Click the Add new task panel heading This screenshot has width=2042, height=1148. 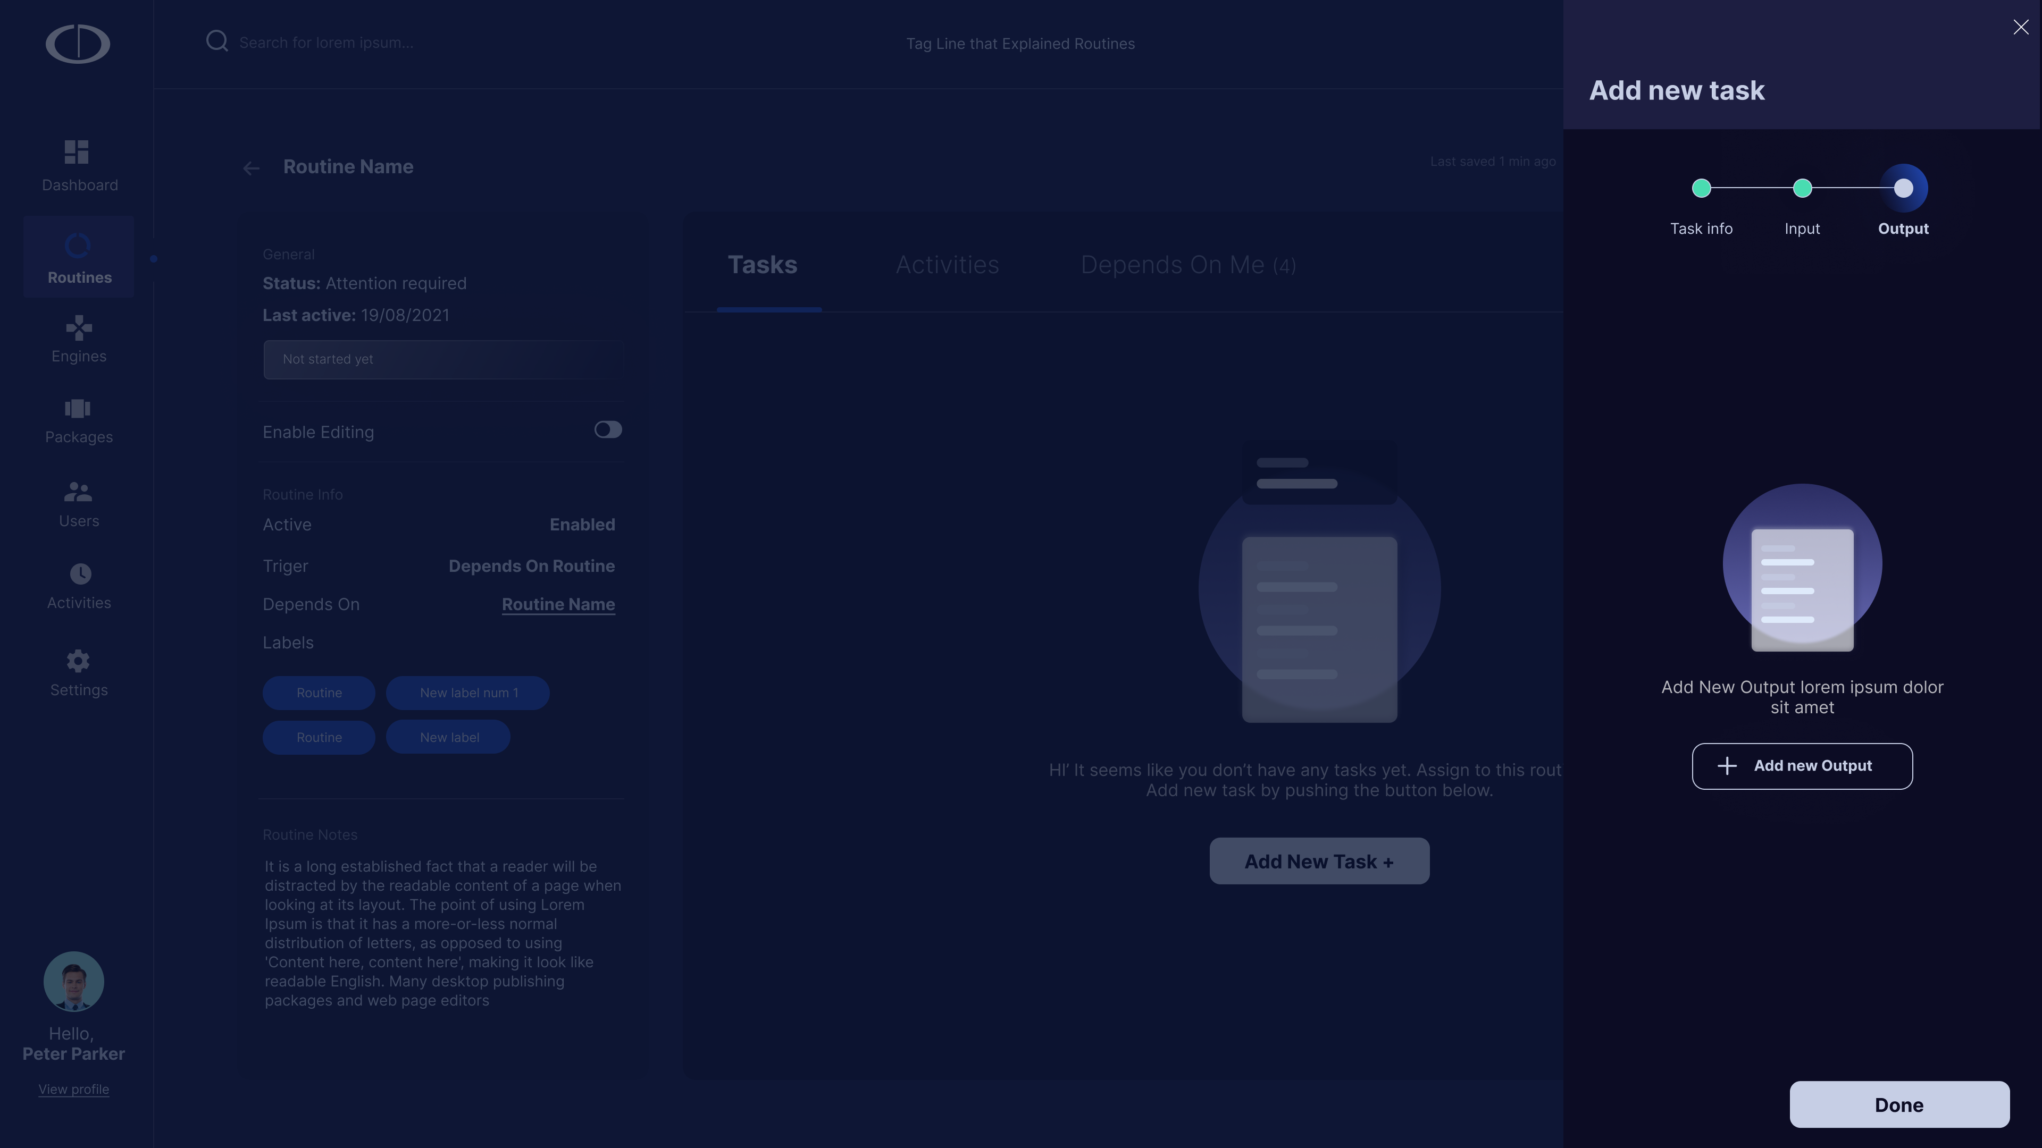tap(1677, 90)
